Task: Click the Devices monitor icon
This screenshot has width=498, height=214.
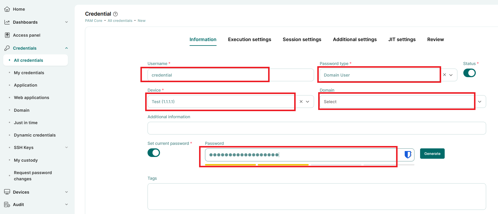Action: [x=7, y=192]
